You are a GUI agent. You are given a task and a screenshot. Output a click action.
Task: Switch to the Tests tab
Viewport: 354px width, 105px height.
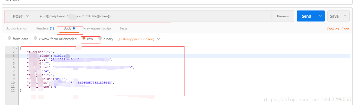click(x=123, y=28)
